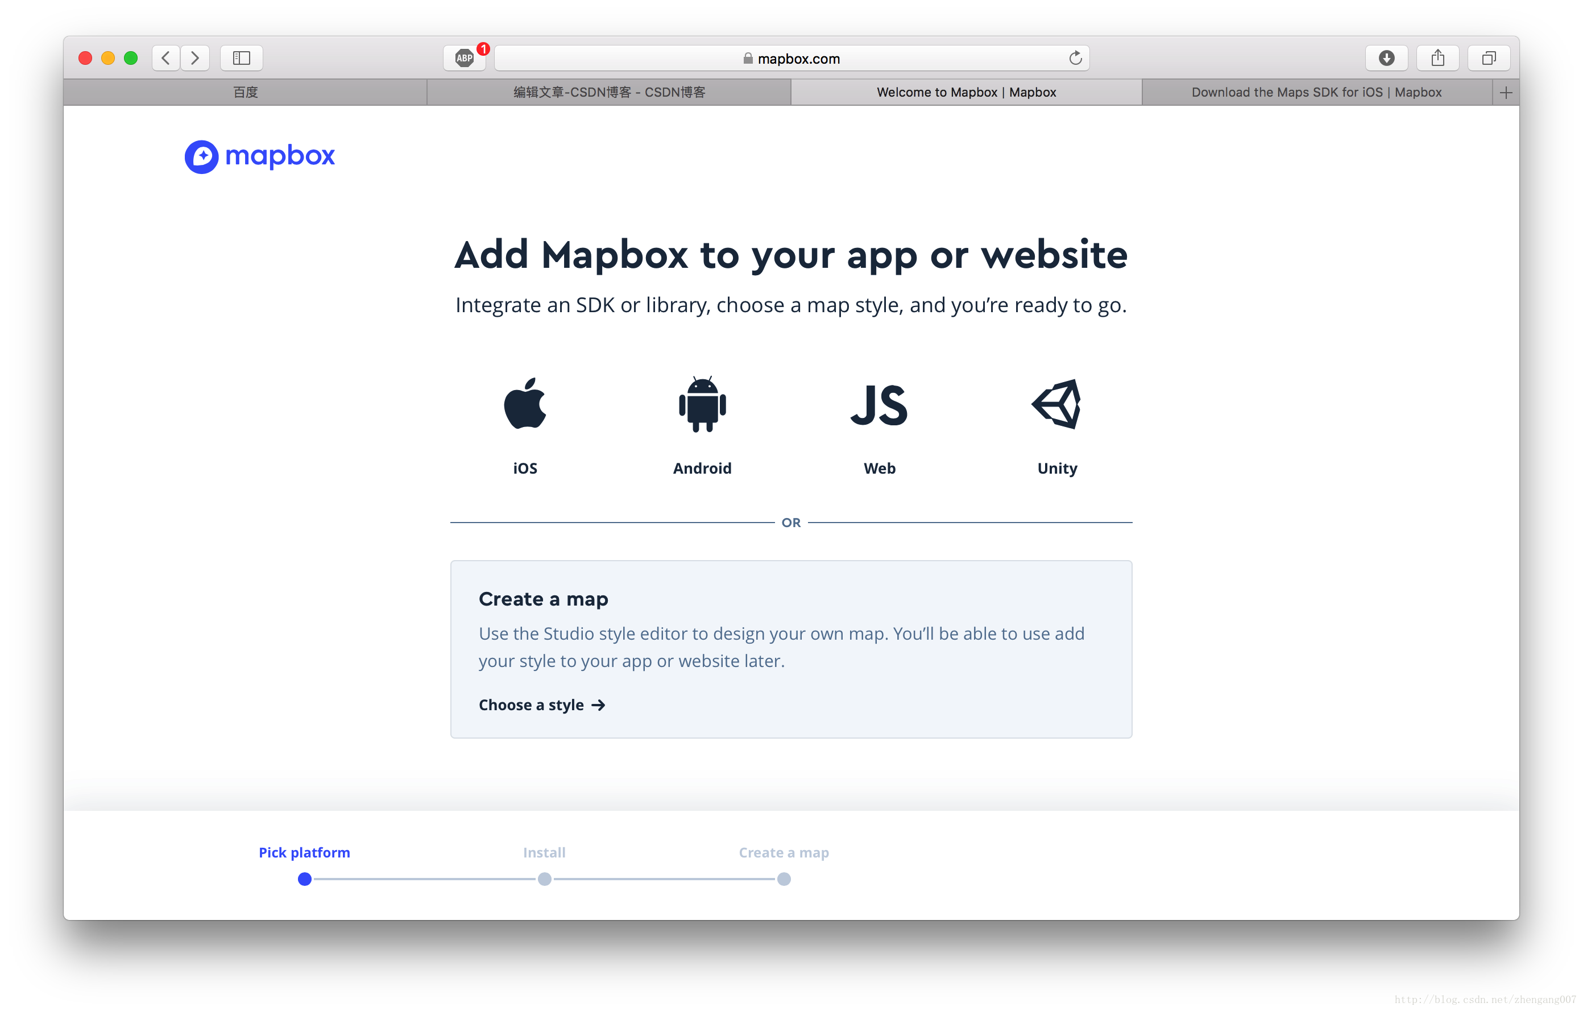The image size is (1583, 1011).
Task: Click the Mapbox logo
Action: (x=260, y=156)
